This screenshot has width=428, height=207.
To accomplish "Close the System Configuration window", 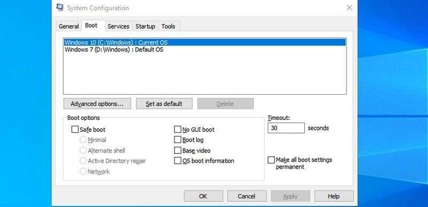I will 349,8.
